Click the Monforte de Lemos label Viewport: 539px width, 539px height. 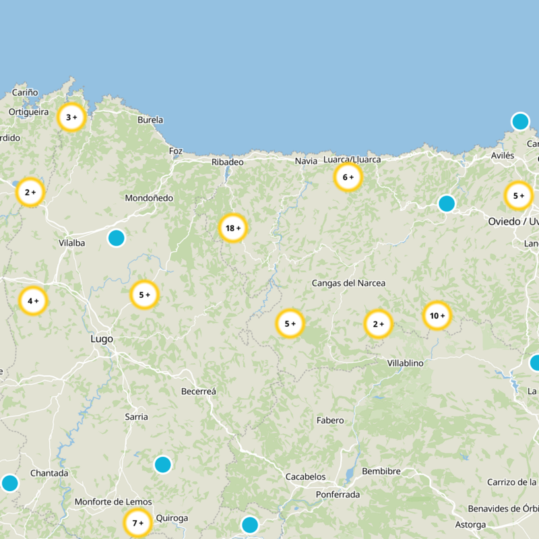[x=113, y=501]
